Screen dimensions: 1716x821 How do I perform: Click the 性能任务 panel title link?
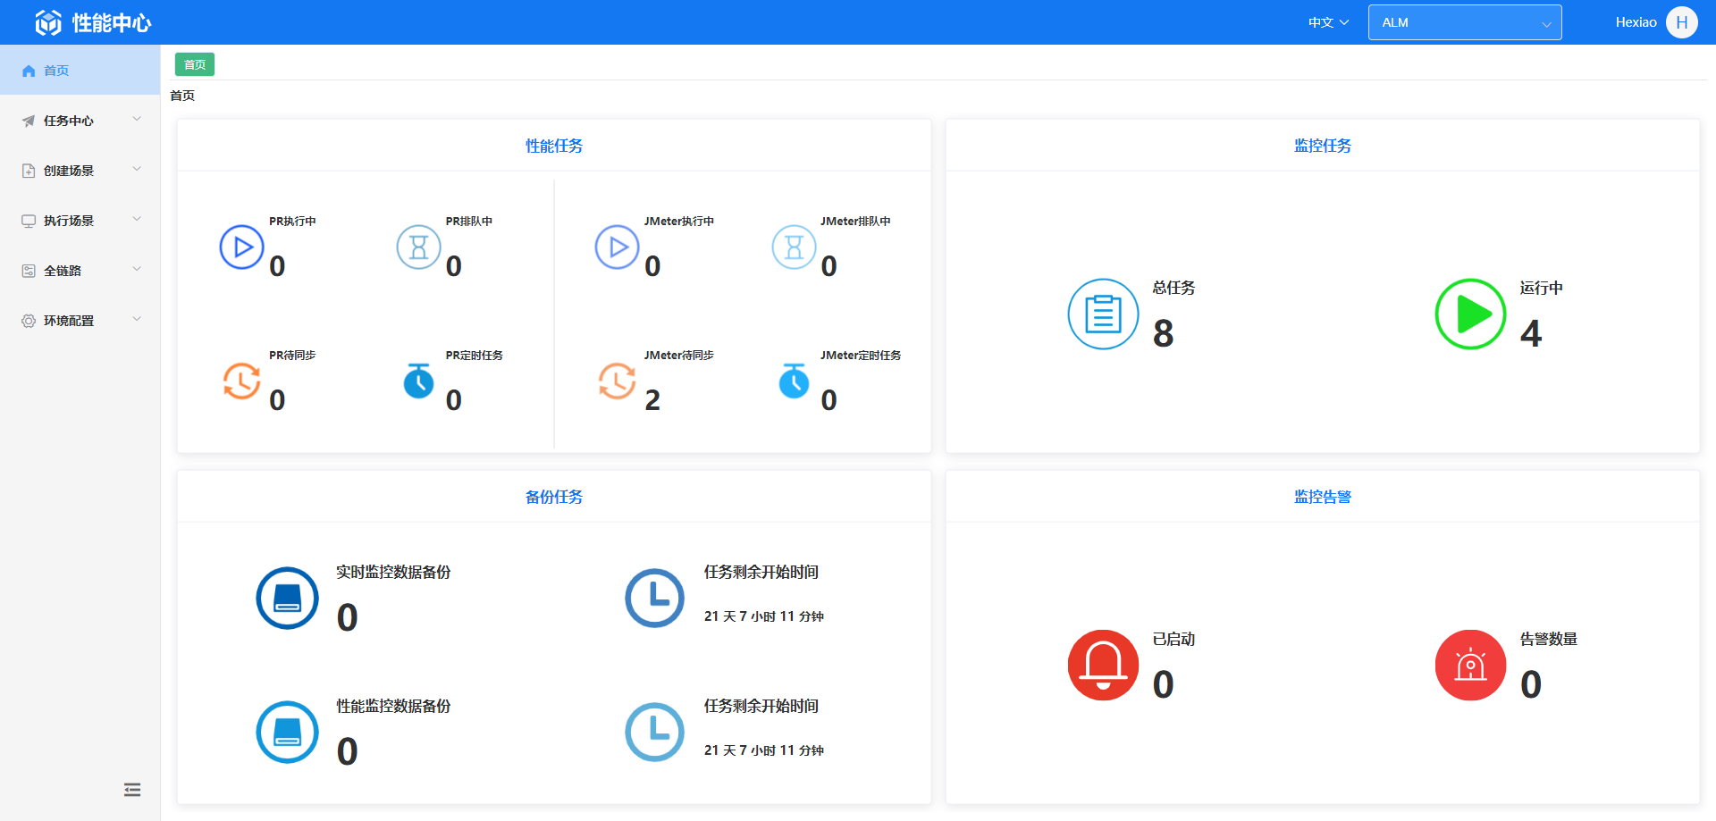pos(553,146)
